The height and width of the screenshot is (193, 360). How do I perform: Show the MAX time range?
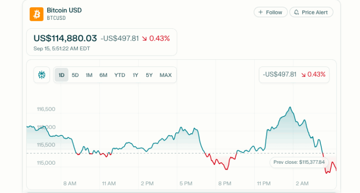coord(166,75)
